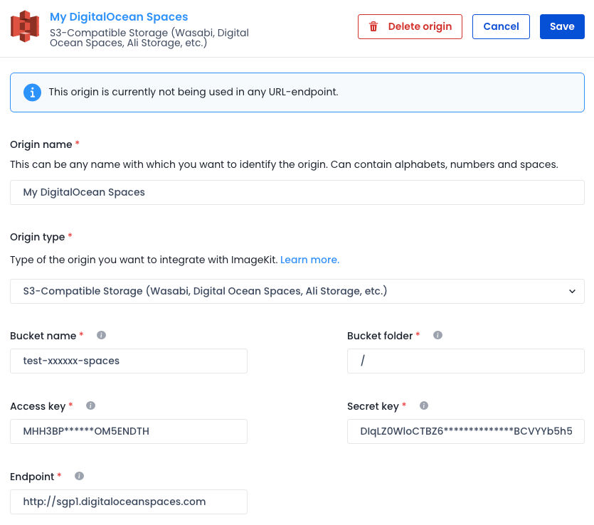Click into the Bucket folder input

point(465,361)
